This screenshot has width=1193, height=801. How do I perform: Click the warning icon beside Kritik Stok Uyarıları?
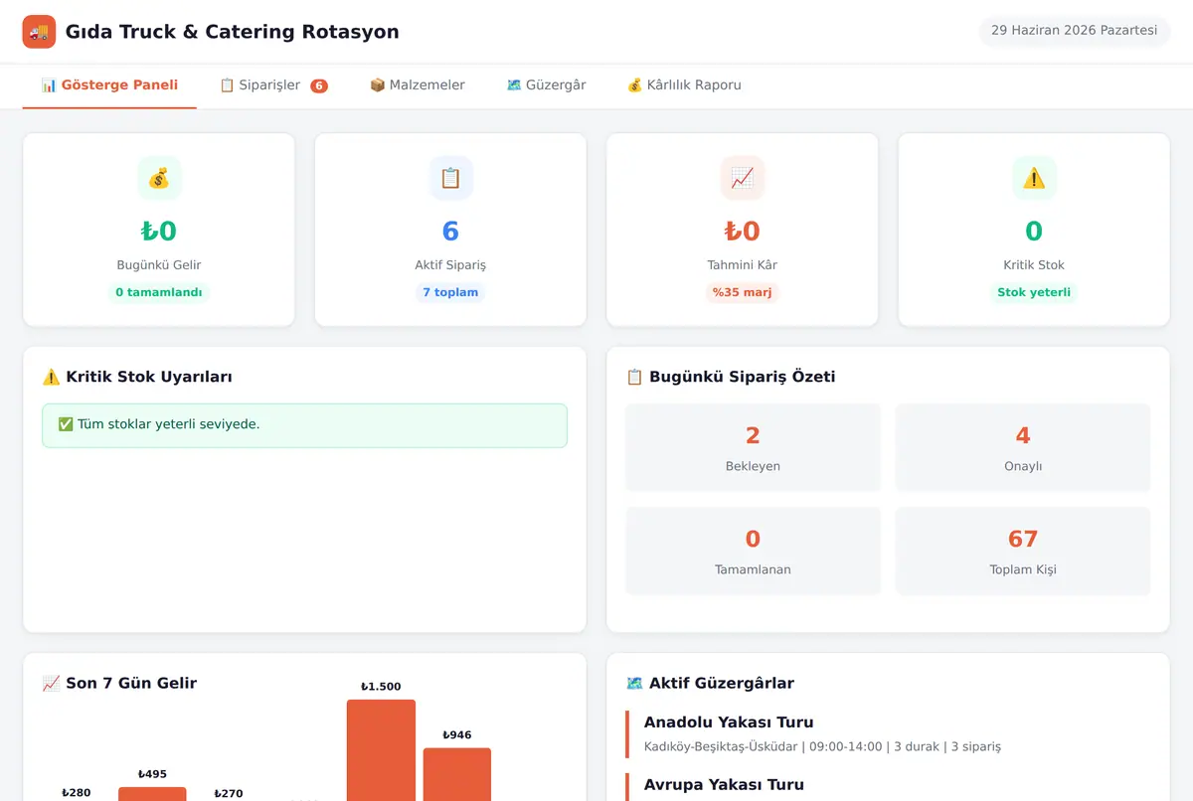52,377
